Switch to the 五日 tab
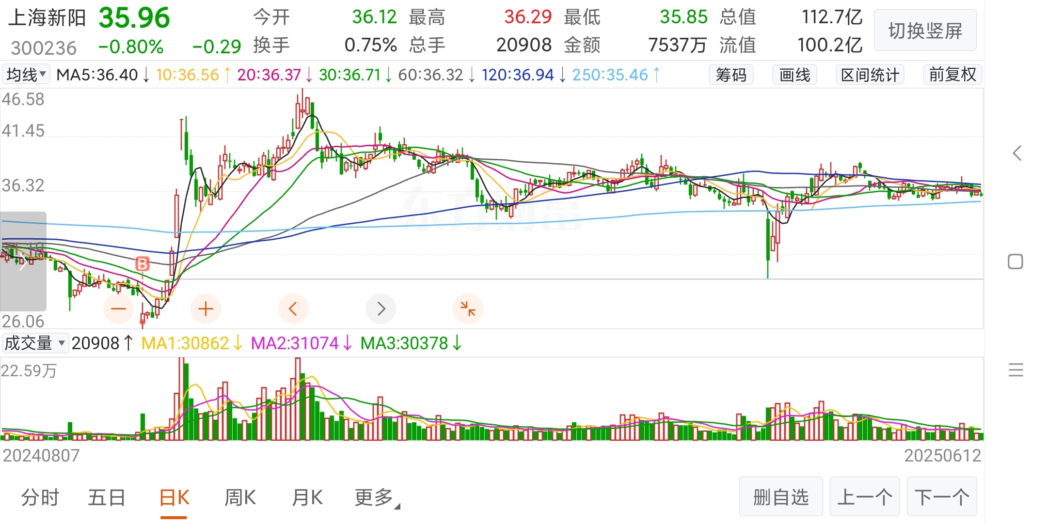This screenshot has height=523, width=1047. coord(107,497)
